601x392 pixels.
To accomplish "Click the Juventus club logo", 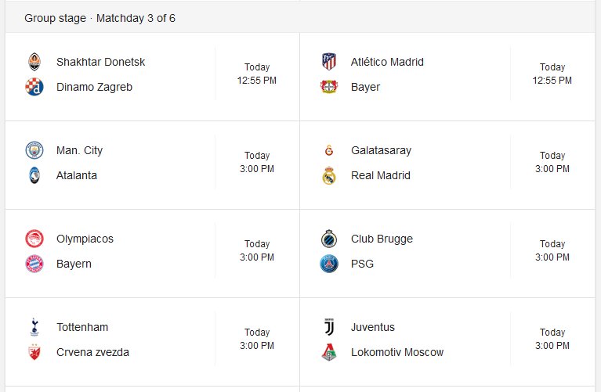I will point(329,327).
